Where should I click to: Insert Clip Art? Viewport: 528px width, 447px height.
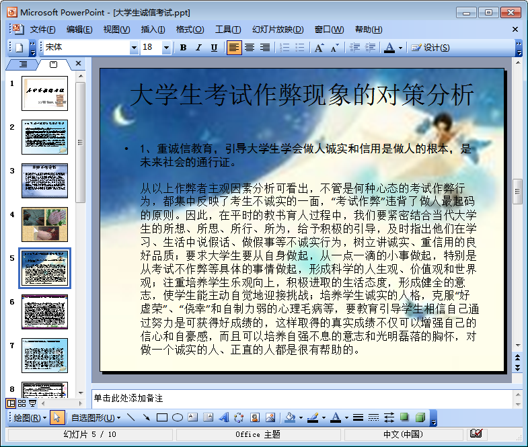[x=255, y=417]
